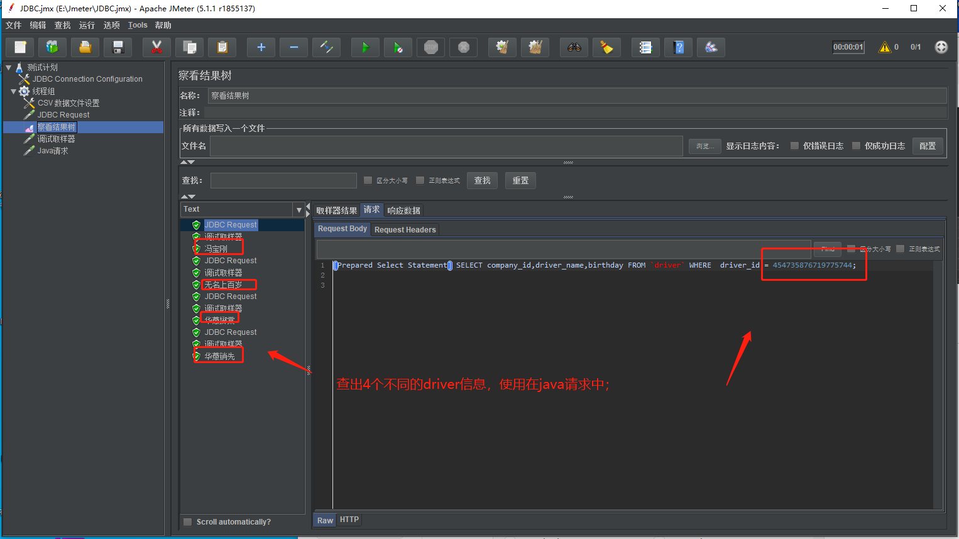Click the 名称 input field
959x539 pixels.
click(x=577, y=95)
